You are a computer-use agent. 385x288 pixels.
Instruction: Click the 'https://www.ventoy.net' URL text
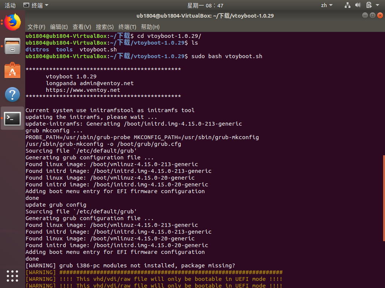(83, 90)
